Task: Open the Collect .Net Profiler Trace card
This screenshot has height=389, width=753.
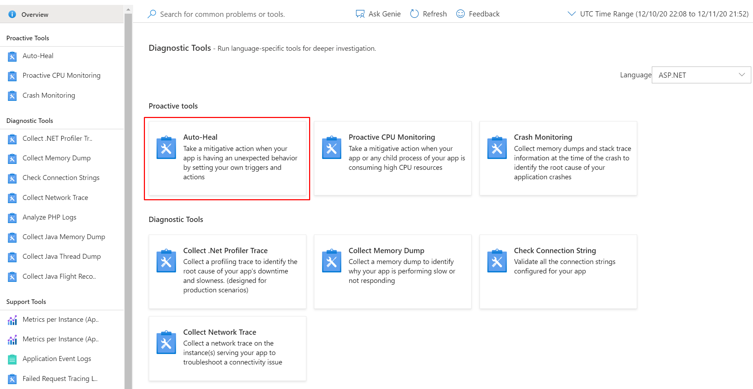Action: click(x=227, y=271)
